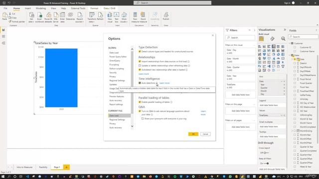The image size is (319, 179).
Task: Enable Share your synonyms with everyone checkbox
Action: 143,118
